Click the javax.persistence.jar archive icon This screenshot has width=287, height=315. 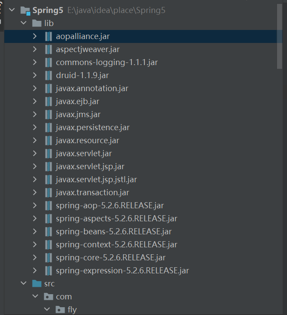pos(49,128)
